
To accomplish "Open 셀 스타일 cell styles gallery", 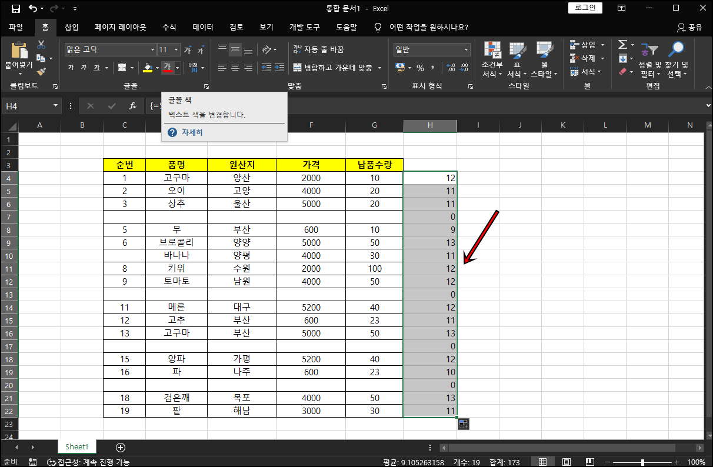I will [x=544, y=59].
